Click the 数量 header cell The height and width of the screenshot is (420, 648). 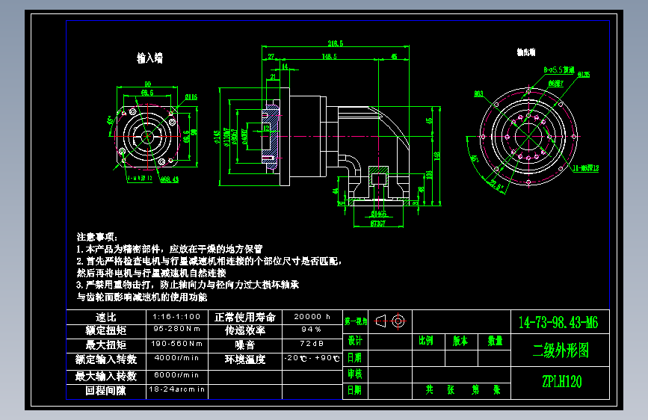tap(495, 341)
